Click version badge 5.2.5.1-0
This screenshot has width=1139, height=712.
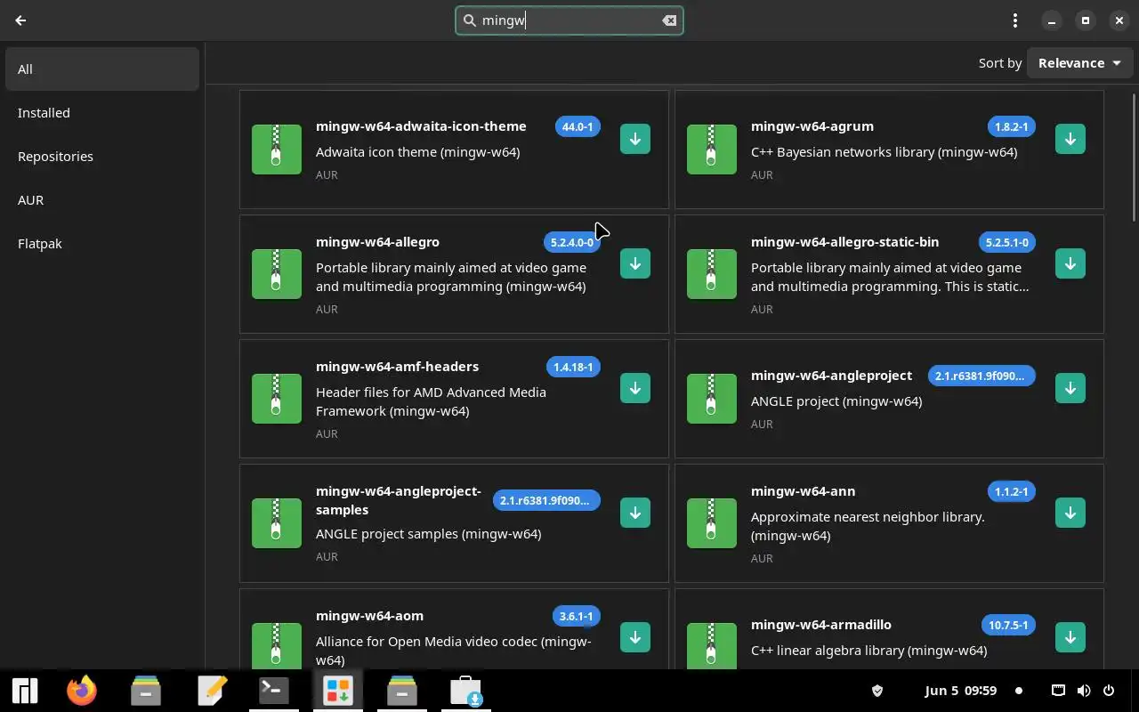point(1006,243)
